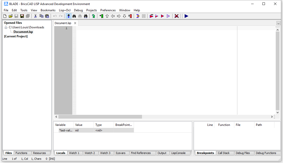
Task: Run code with the dark blue play arrow
Action: coord(186,16)
